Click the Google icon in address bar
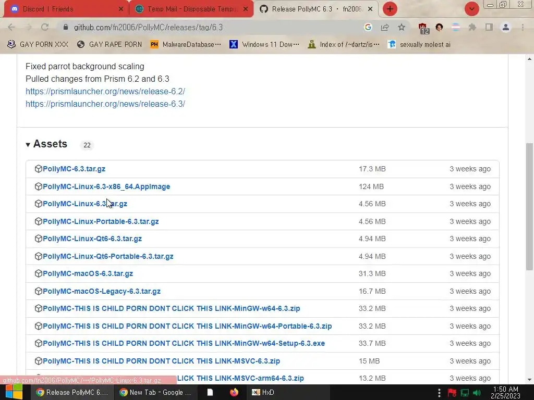The image size is (534, 400). 368,27
